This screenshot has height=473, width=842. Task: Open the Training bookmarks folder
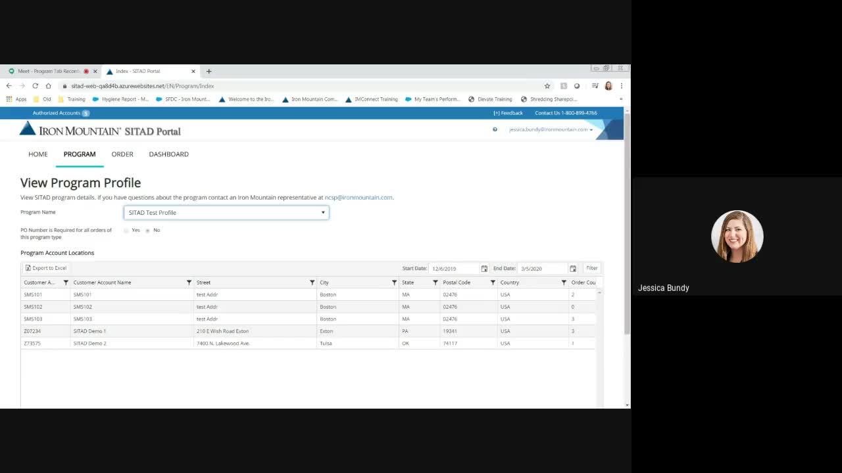click(72, 99)
